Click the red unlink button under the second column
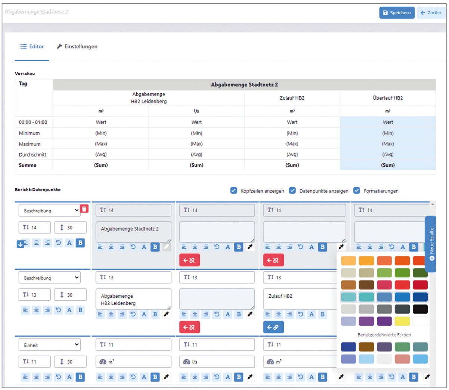 (x=189, y=260)
